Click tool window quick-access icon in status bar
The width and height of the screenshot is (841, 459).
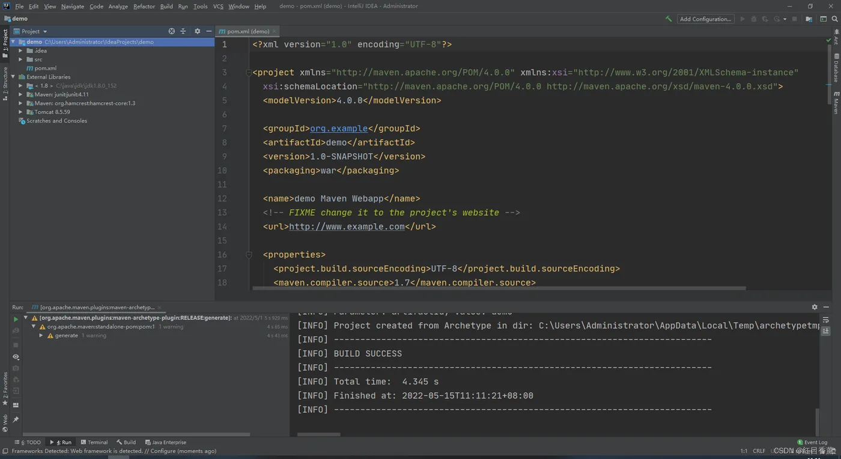5,451
